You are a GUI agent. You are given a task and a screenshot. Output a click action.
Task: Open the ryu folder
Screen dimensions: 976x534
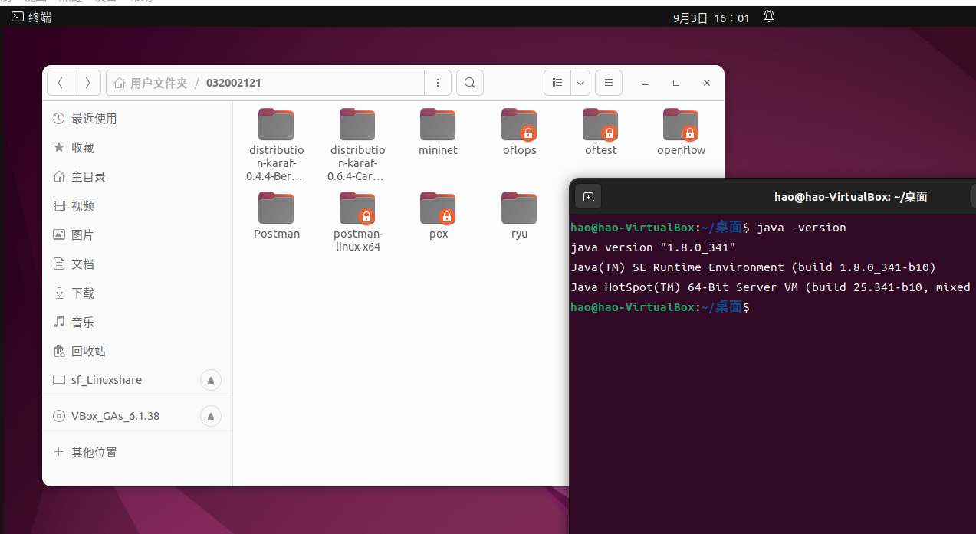coord(519,216)
